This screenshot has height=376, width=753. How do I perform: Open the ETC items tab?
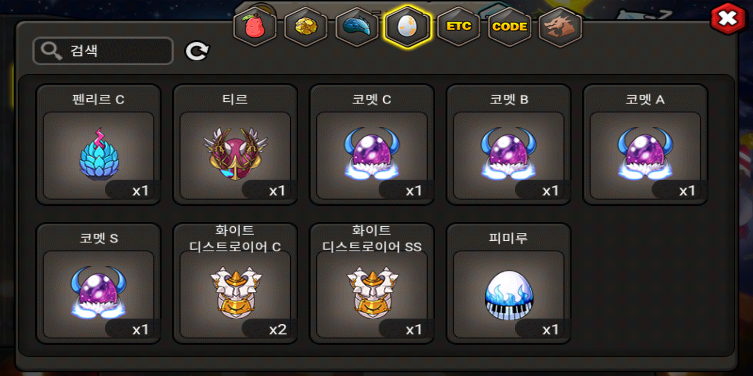coord(459,27)
